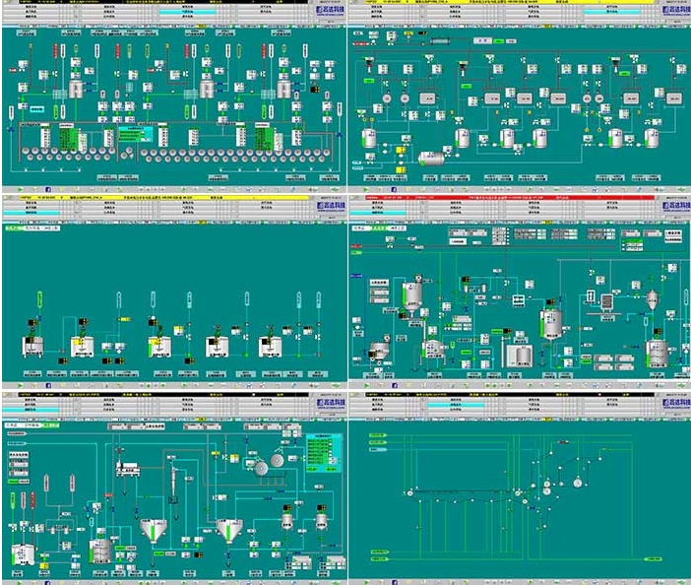The image size is (691, 585).
Task: Click yellow alarm bar above five-tank panel
Action: click(164, 198)
